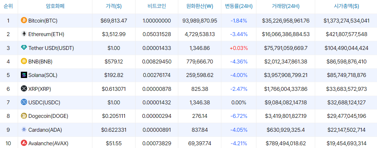377x148 pixels.
Task: Click the Solana logo icon
Action: click(x=24, y=75)
